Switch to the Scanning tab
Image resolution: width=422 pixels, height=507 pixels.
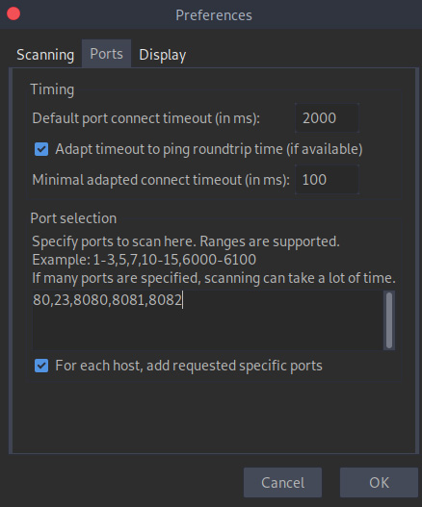point(45,54)
